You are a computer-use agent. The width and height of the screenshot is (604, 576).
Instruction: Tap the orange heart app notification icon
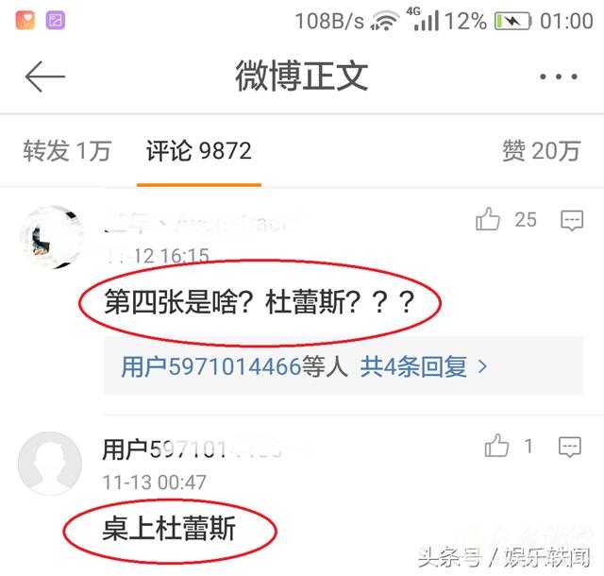25,20
